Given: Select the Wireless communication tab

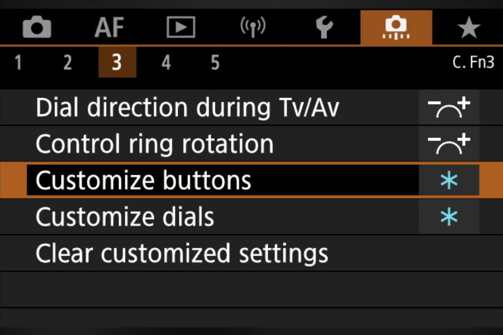Looking at the screenshot, I should pyautogui.click(x=252, y=28).
